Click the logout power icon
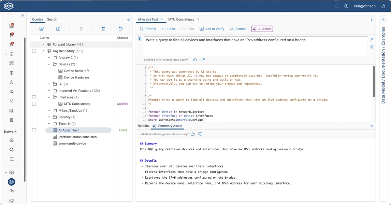 point(383,6)
